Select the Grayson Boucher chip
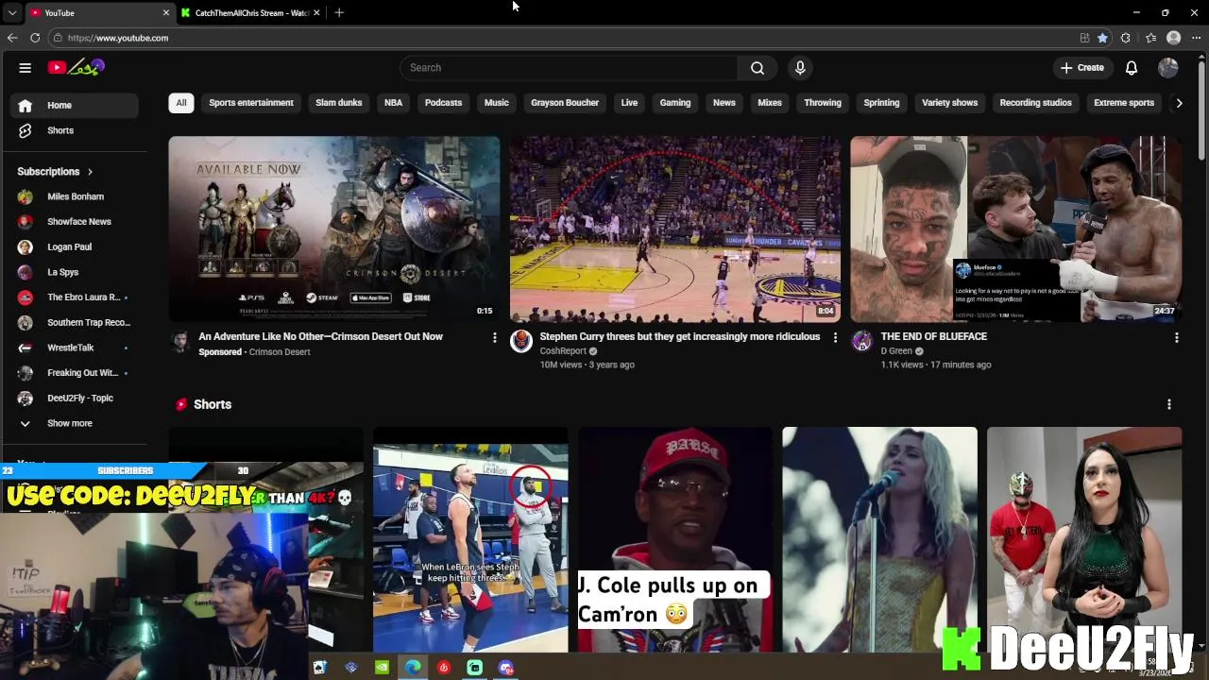The image size is (1209, 680). [x=565, y=103]
